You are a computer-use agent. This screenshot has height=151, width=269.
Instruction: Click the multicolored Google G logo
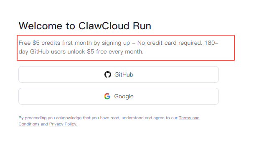[x=107, y=96]
